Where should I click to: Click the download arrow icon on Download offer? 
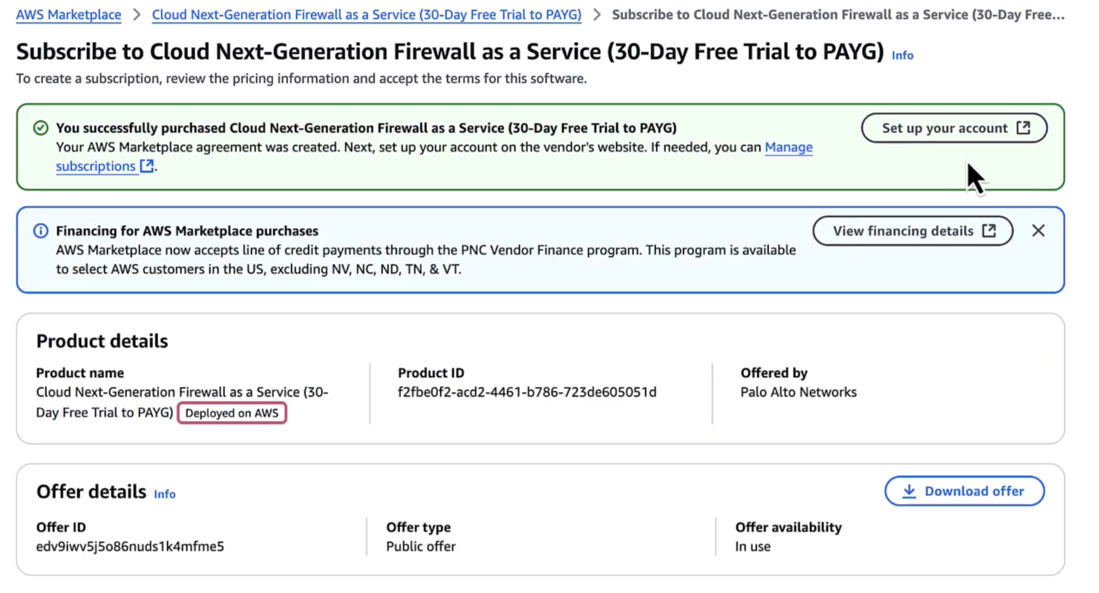(909, 491)
